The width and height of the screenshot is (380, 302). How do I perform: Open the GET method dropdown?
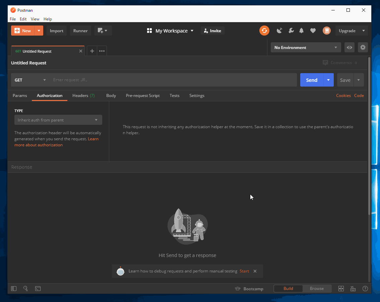(x=30, y=80)
